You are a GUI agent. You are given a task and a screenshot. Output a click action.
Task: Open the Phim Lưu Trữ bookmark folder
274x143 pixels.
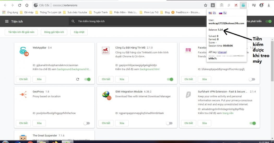pos(149,12)
